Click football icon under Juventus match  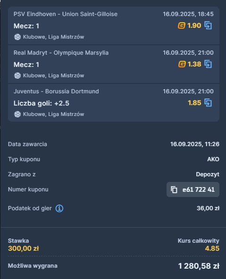click(x=17, y=114)
